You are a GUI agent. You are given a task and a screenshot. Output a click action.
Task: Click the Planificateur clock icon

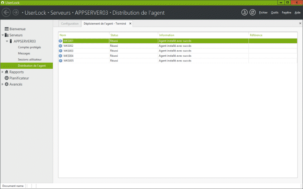click(6, 78)
